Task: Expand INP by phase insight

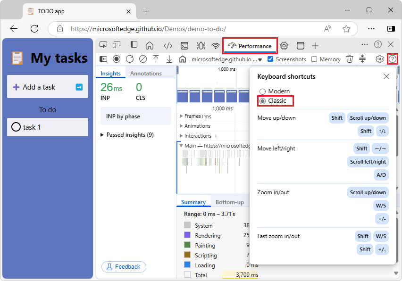Action: click(x=135, y=116)
